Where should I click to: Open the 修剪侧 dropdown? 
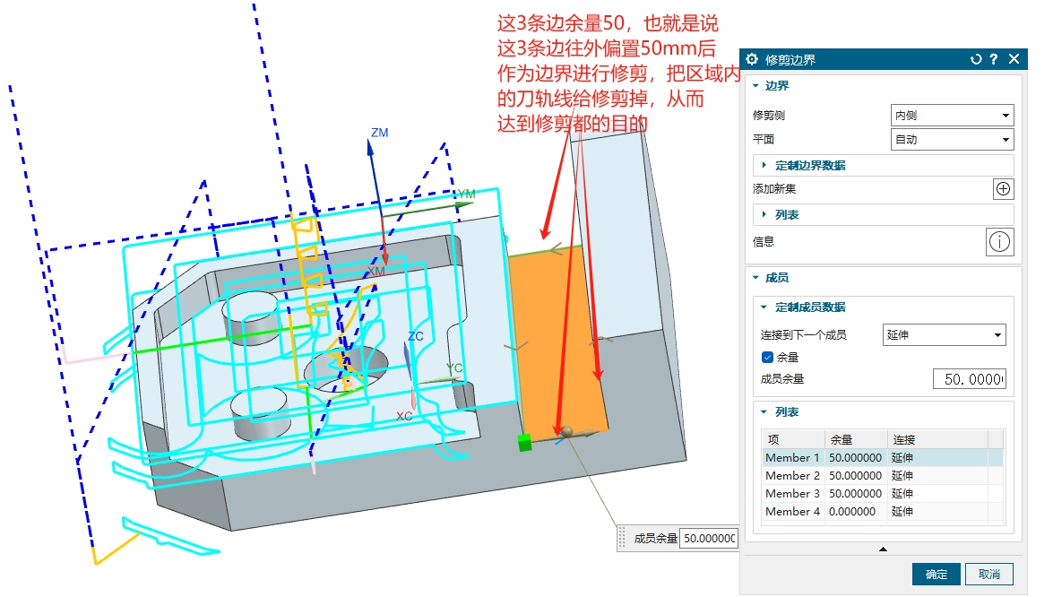[x=952, y=116]
